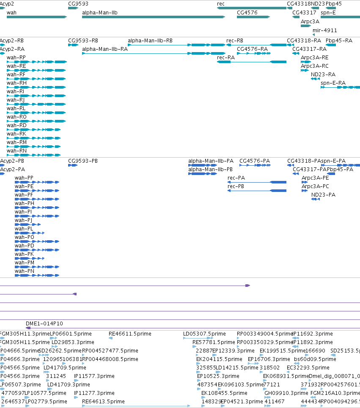Select transcript alpha-Man-IIb-RB
Viewport: 360px width, 408px height.
pos(176,45)
